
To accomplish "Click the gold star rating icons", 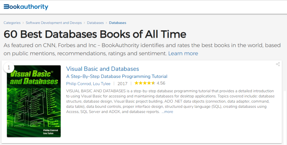I will click(145, 83).
